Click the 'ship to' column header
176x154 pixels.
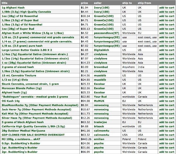click(127, 3)
